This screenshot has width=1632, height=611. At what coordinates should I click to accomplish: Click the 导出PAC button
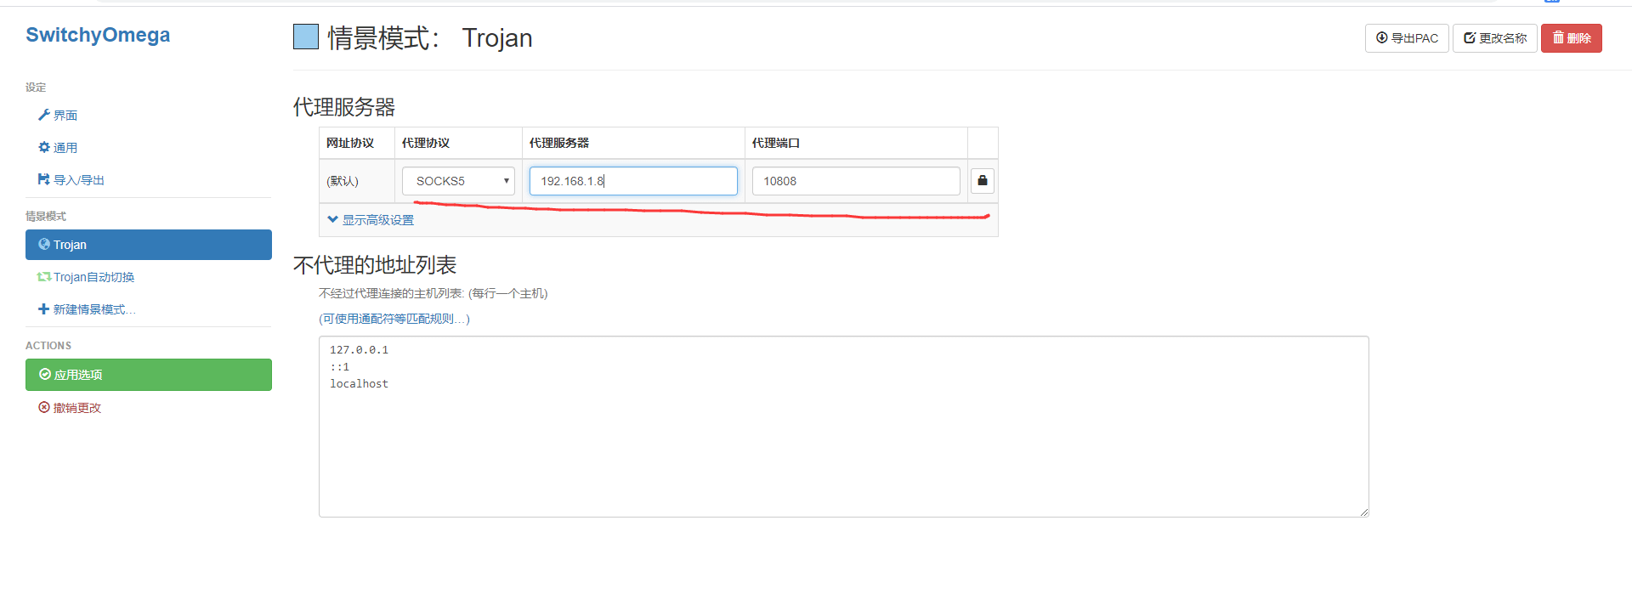pyautogui.click(x=1406, y=38)
